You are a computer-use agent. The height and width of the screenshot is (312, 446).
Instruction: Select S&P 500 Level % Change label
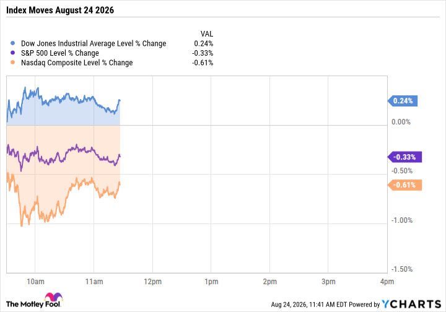pyautogui.click(x=60, y=53)
